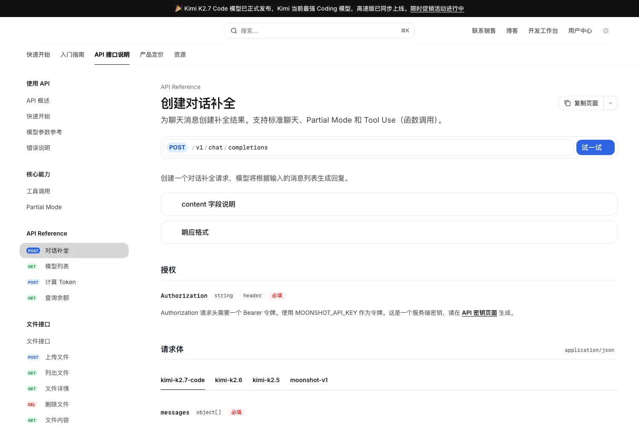Image resolution: width=639 pixels, height=426 pixels.
Task: Click the Authorization parameter name
Action: 184,296
